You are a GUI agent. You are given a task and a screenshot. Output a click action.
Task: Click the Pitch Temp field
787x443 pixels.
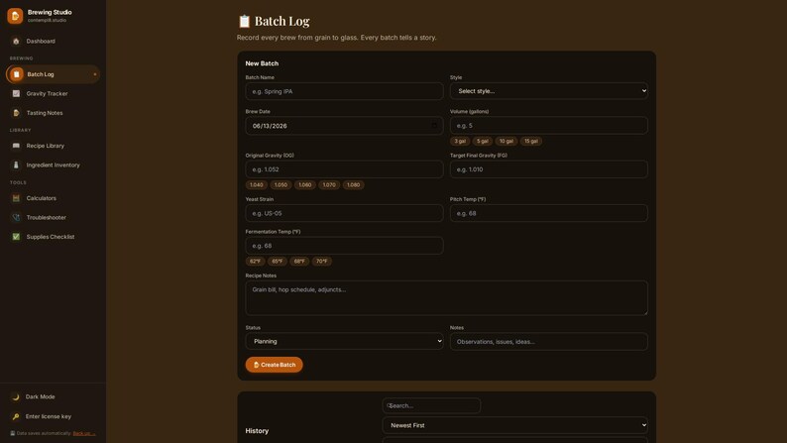(548, 213)
